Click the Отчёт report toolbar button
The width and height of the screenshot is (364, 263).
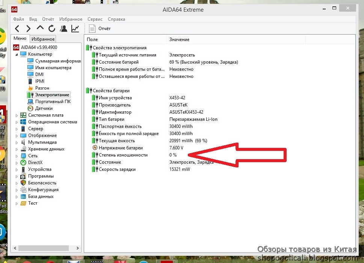(x=100, y=29)
